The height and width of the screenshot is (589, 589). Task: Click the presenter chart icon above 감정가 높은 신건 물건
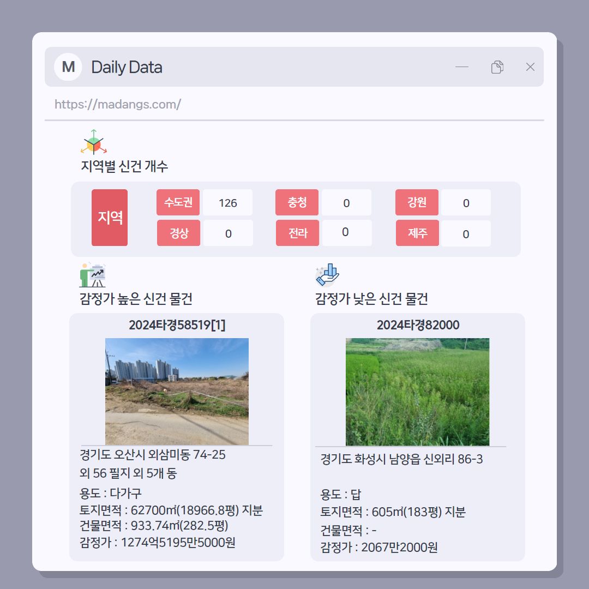[93, 275]
